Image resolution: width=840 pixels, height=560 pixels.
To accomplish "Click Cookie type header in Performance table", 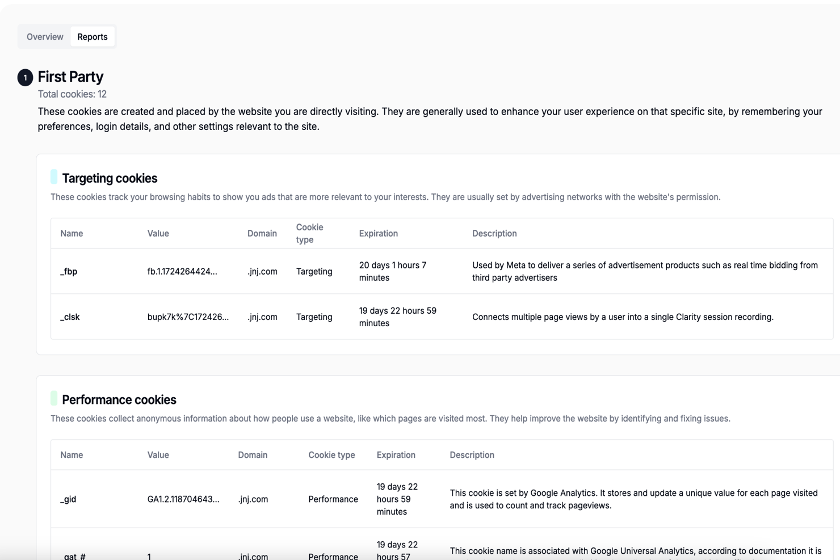I will pos(331,454).
